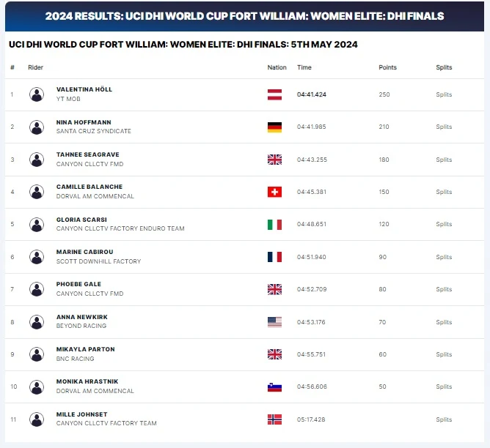
Task: Click the Italian flag for Gloria Scarsi
Action: (274, 225)
